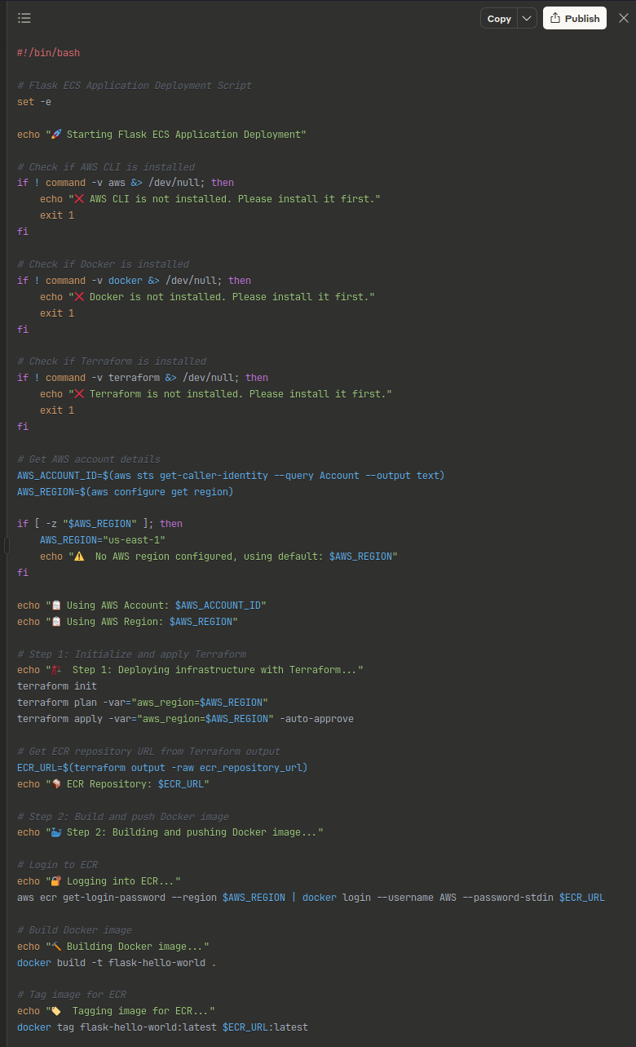Click the 'terraform apply ... -auto-approve' line
Viewport: 636px width, 1047px height.
185,719
